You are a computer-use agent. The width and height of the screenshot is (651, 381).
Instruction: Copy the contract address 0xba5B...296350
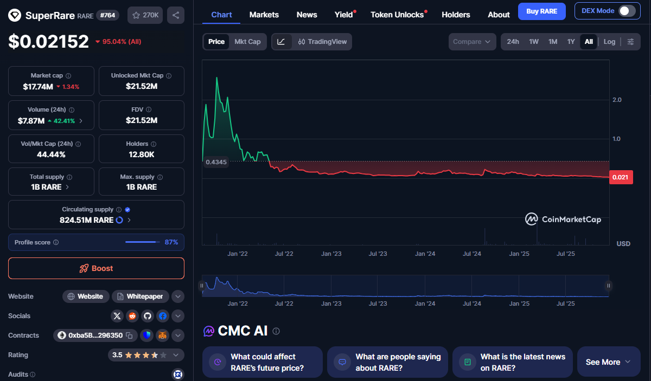pos(129,335)
